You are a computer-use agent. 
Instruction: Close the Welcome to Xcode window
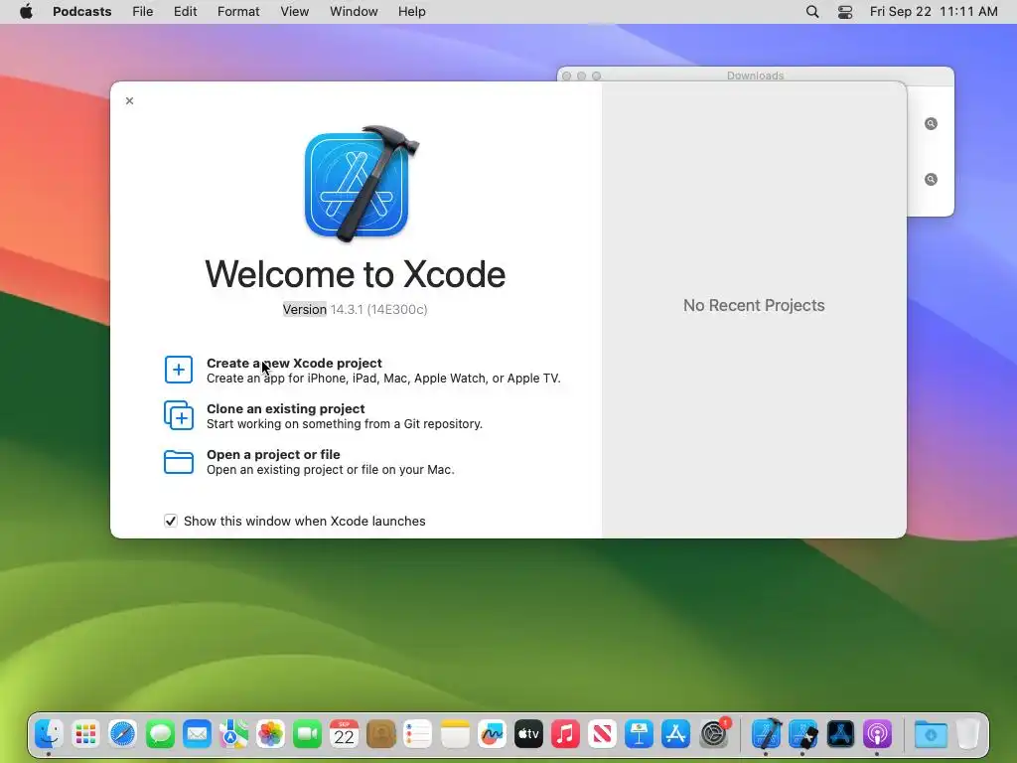(x=130, y=100)
